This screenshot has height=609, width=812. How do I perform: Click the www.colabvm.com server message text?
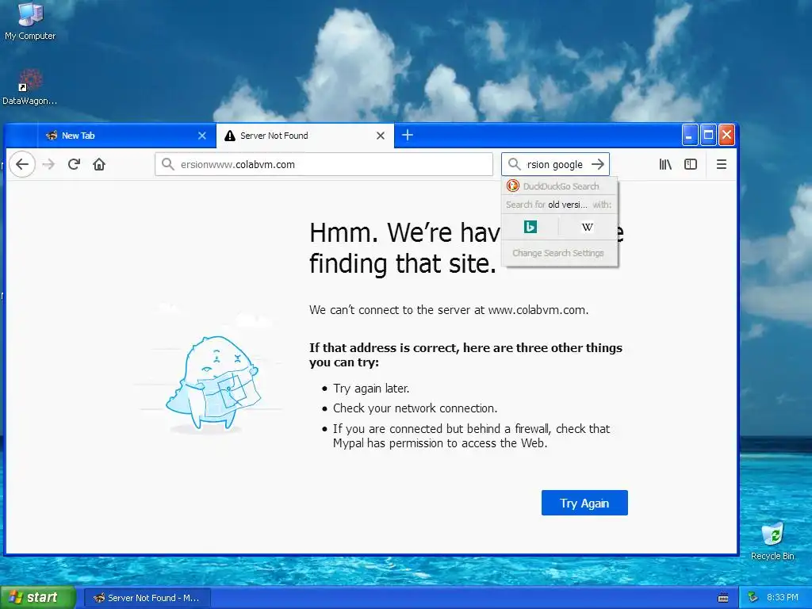tap(449, 310)
